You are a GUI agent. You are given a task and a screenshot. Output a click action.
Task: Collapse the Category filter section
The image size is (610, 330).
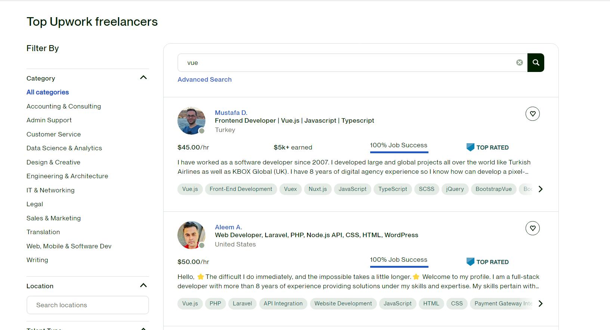pyautogui.click(x=143, y=78)
